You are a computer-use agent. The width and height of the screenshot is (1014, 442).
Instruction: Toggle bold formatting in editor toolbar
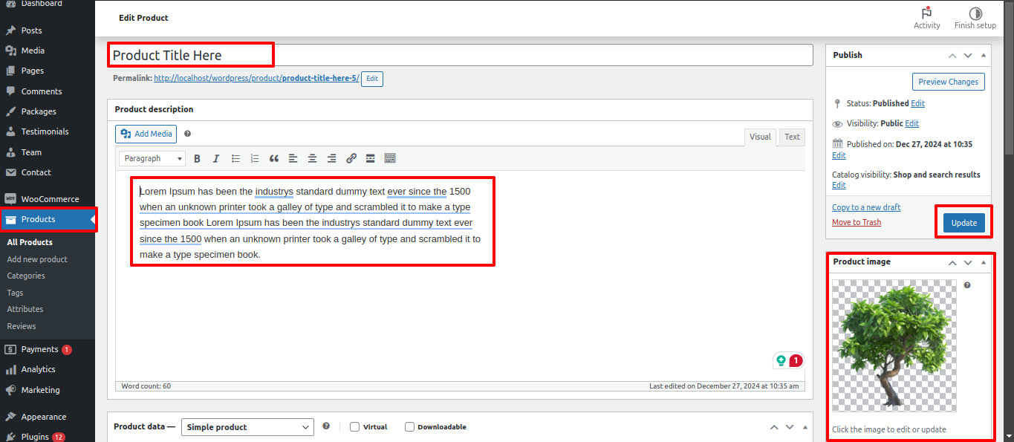(197, 158)
